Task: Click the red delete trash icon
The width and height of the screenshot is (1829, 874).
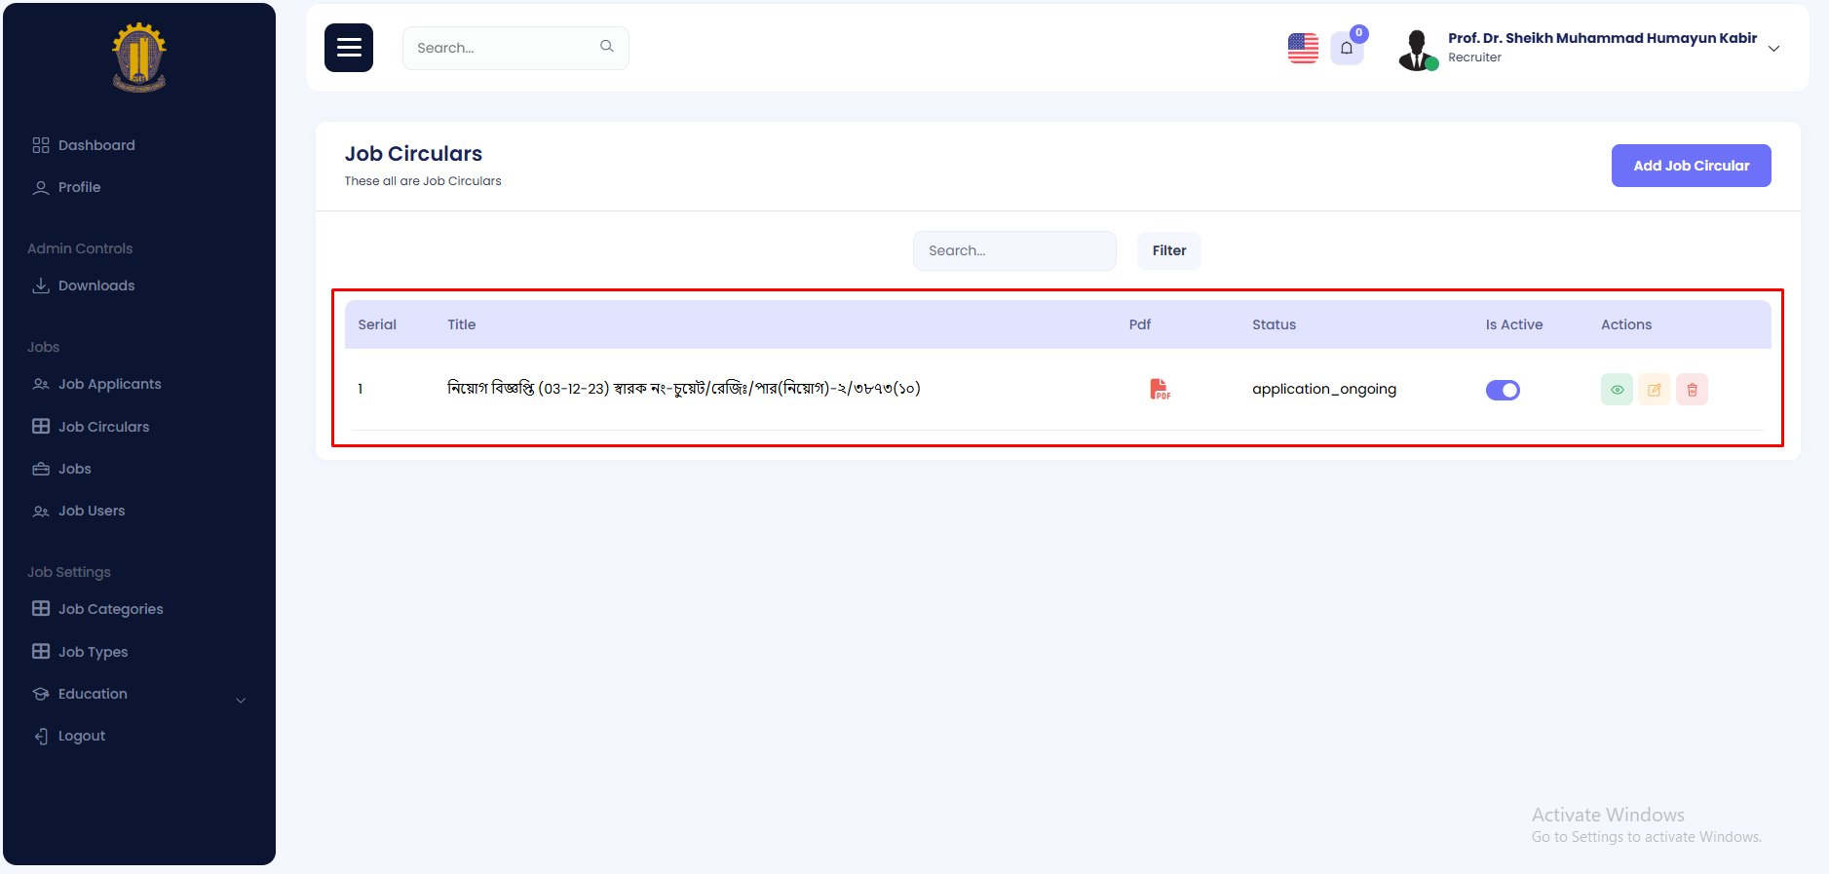Action: [1692, 390]
